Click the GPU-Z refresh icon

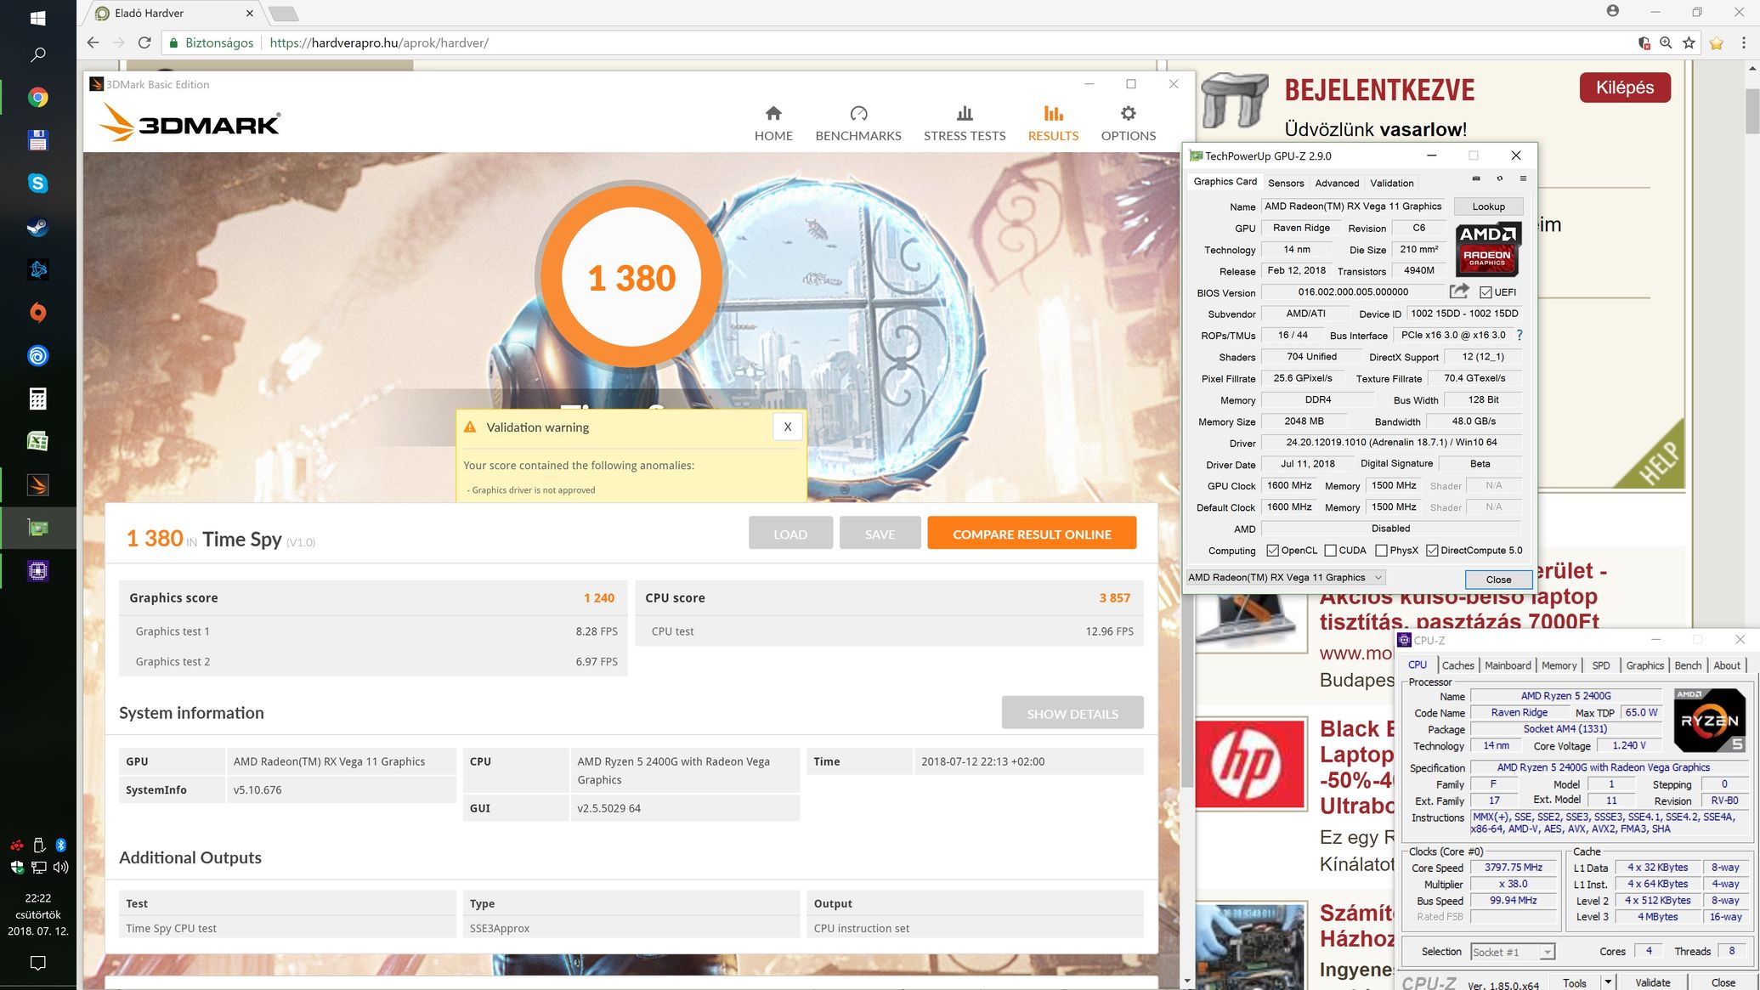1500,178
